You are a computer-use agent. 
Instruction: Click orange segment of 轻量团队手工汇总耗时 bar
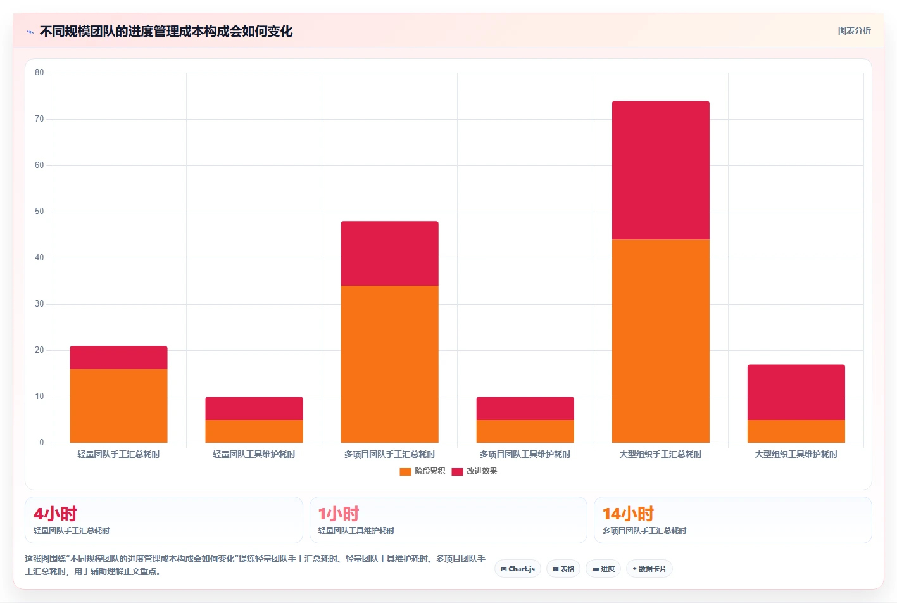click(x=118, y=405)
